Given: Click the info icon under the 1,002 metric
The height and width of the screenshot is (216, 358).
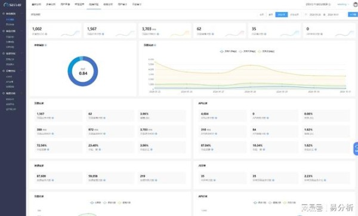Looking at the screenshot, I should [46, 34].
